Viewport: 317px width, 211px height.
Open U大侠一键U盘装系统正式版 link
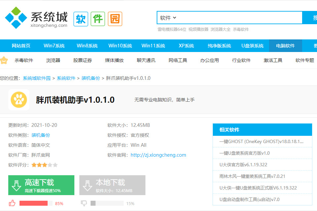[258, 188]
